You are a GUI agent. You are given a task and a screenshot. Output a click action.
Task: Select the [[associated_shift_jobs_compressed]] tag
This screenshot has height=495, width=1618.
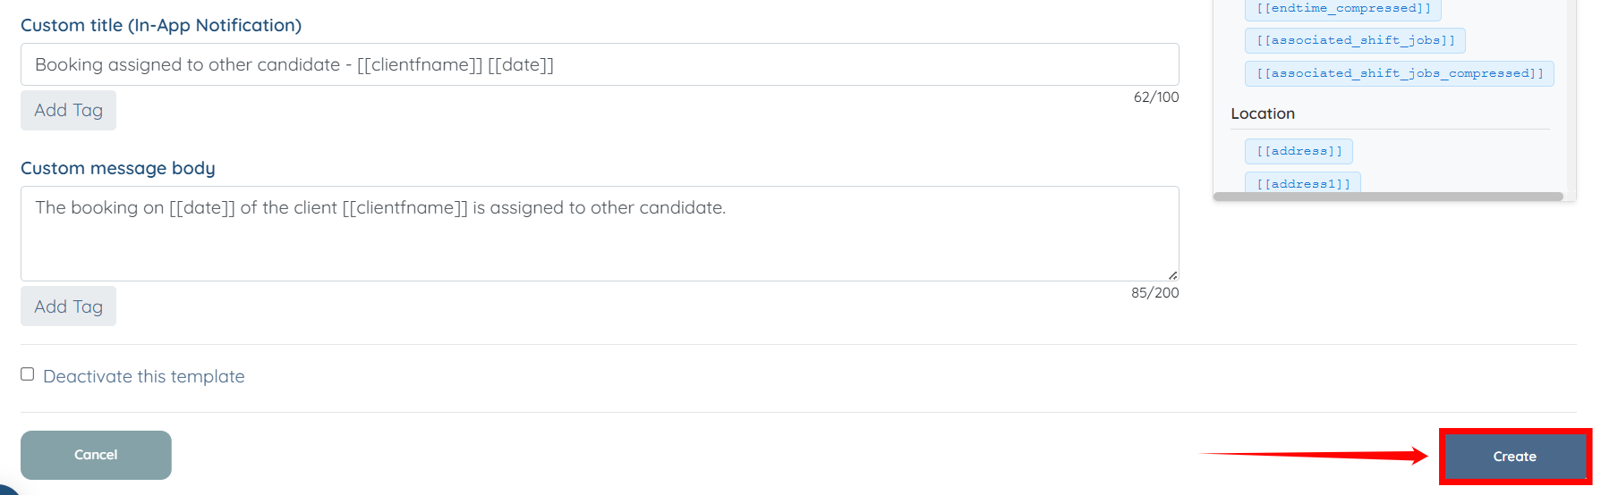[x=1399, y=73]
